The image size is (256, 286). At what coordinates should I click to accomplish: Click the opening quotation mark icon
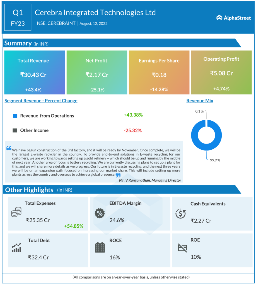pyautogui.click(x=9, y=148)
